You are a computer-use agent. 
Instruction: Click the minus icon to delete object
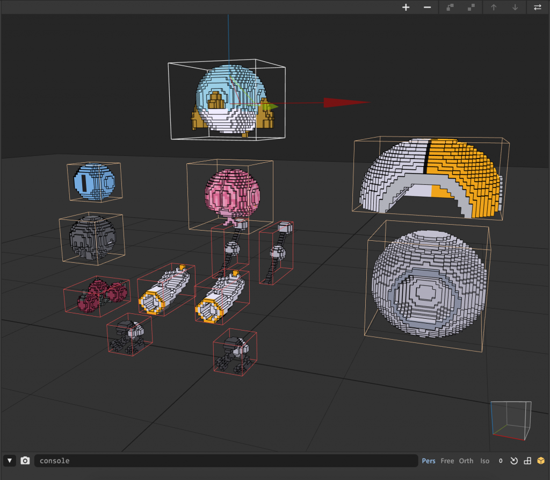coord(428,8)
